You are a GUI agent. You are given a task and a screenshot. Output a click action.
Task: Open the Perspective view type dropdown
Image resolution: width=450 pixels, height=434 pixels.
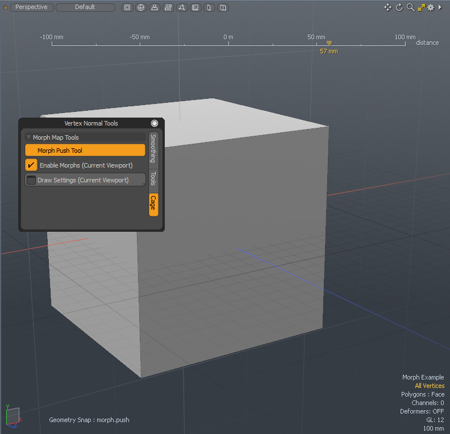point(32,7)
